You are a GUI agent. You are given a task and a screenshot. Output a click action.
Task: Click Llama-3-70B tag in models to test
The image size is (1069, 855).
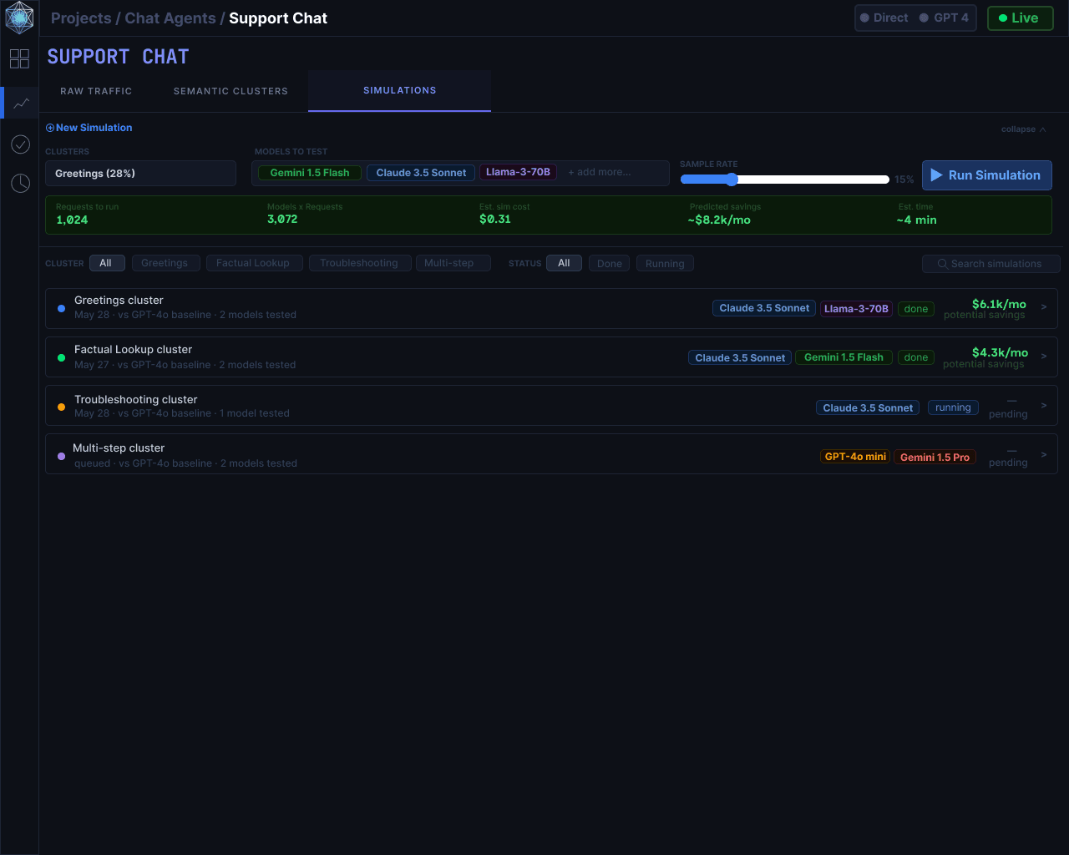[x=518, y=172]
